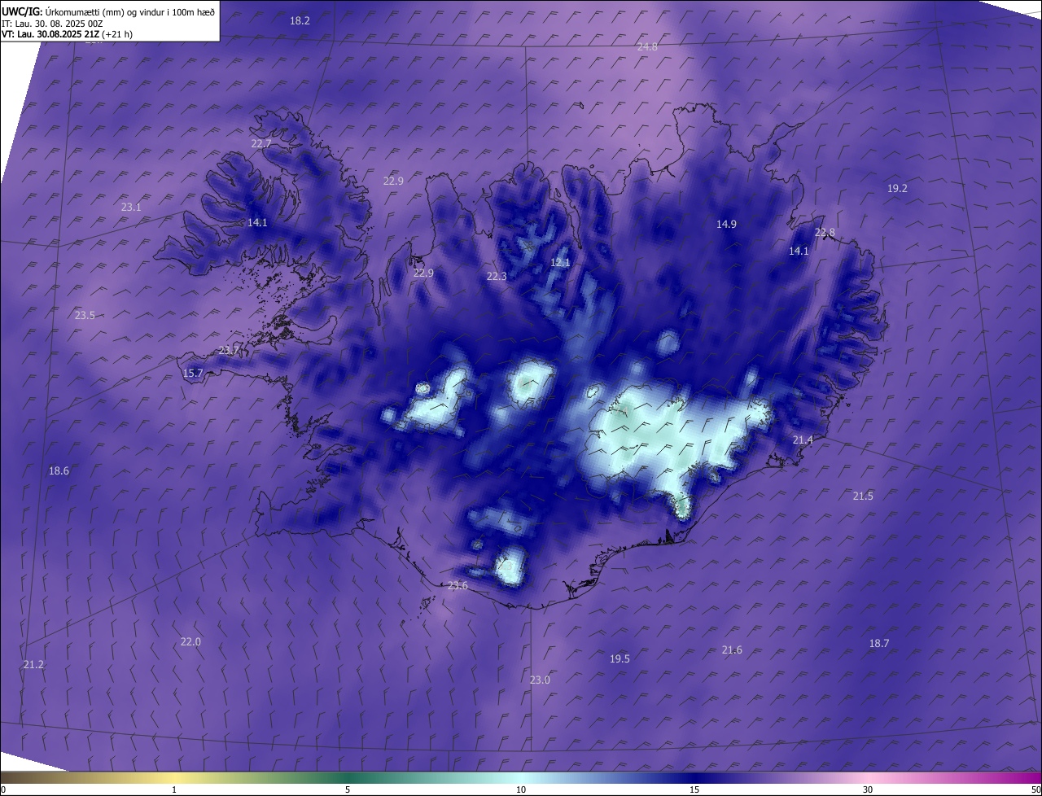The height and width of the screenshot is (796, 1042).
Task: Click the precipitation color scale bar
Action: click(521, 777)
